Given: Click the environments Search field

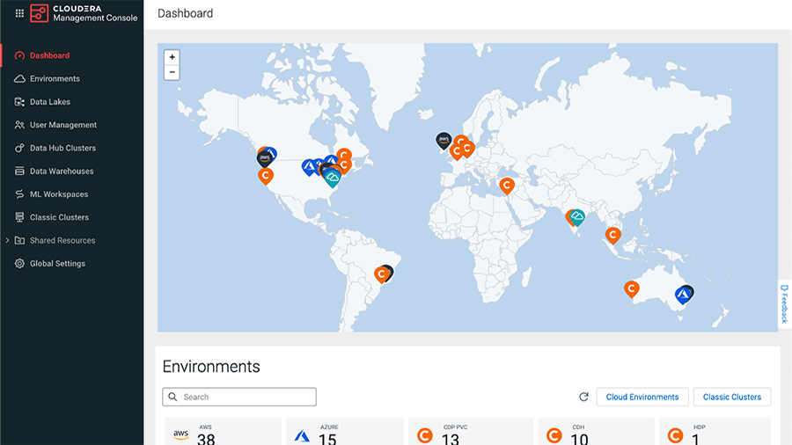Looking at the screenshot, I should tap(239, 397).
